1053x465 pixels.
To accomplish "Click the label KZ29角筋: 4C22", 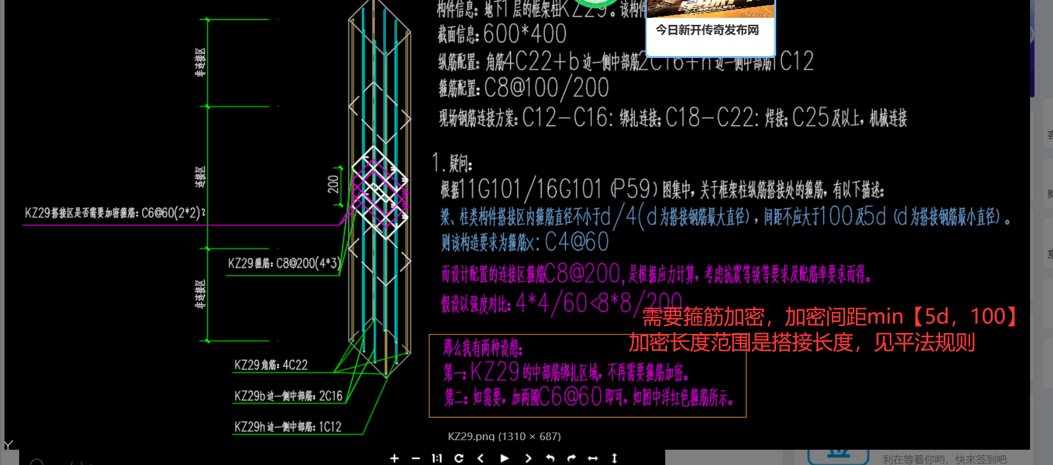I will coord(271,365).
